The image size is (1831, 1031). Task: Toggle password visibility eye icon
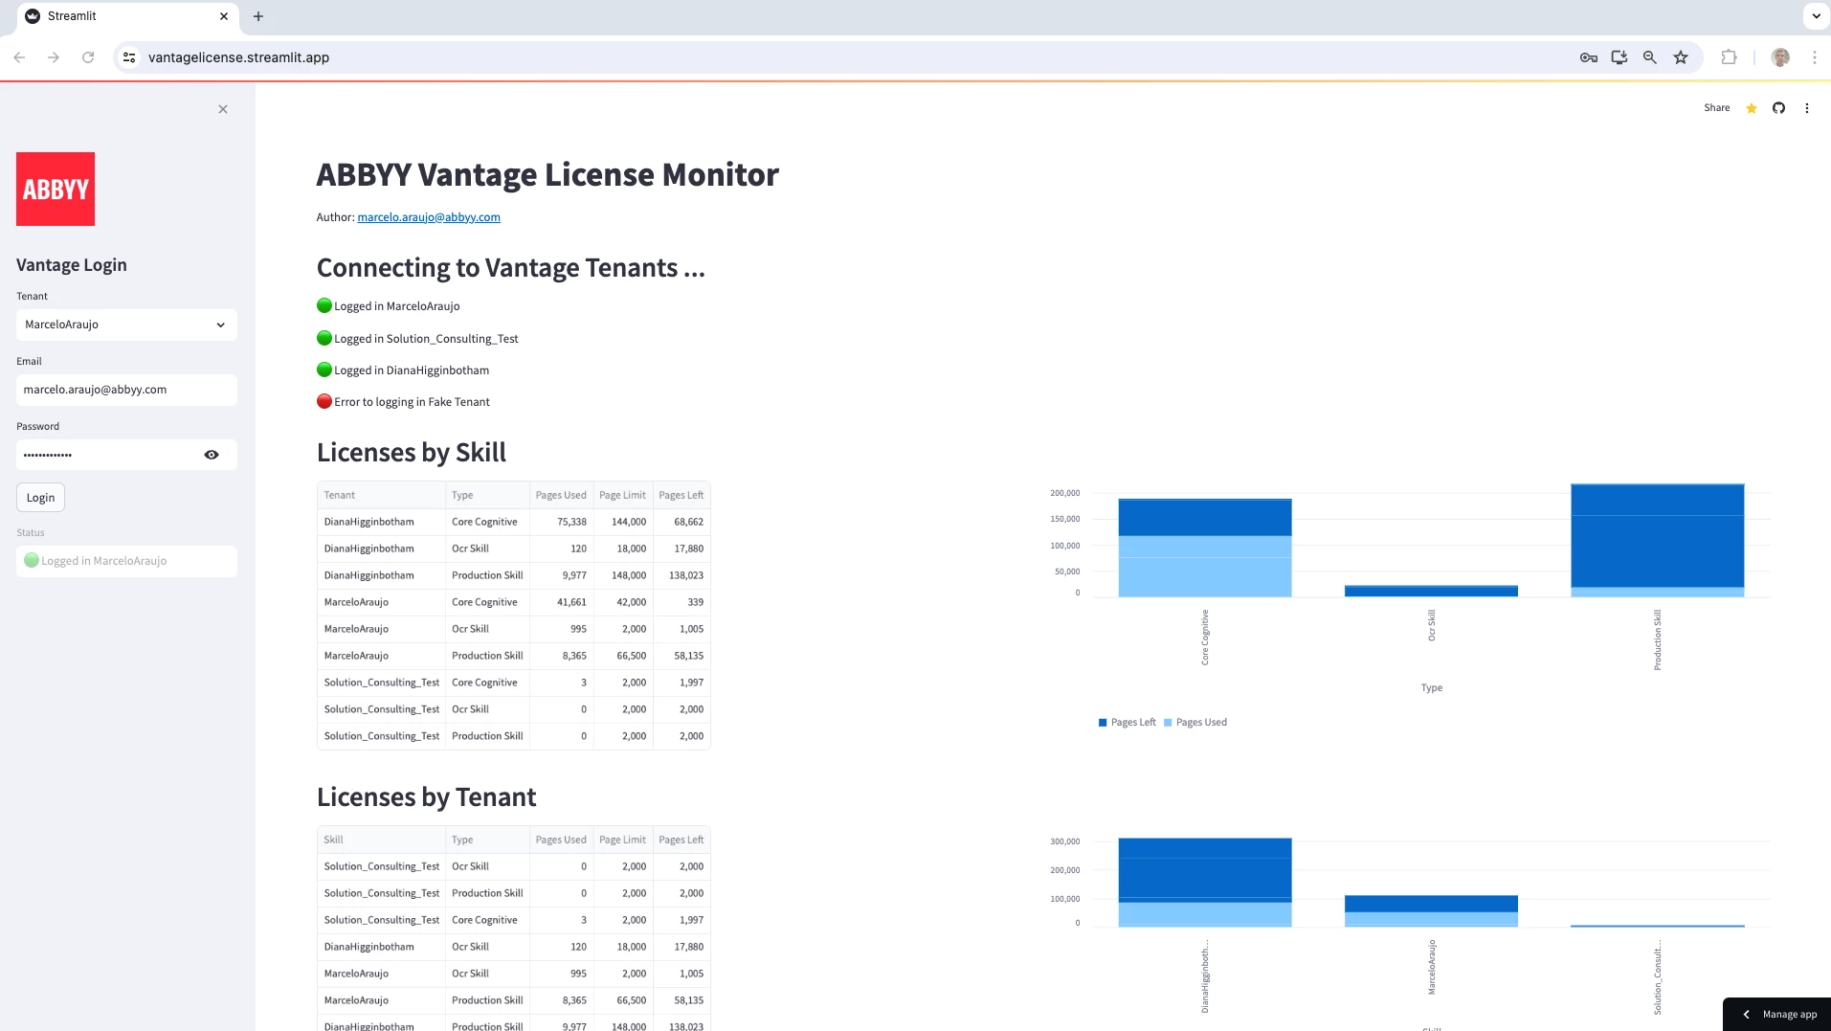pyautogui.click(x=212, y=455)
